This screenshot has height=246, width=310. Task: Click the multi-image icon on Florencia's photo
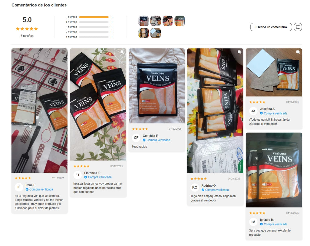(x=122, y=52)
